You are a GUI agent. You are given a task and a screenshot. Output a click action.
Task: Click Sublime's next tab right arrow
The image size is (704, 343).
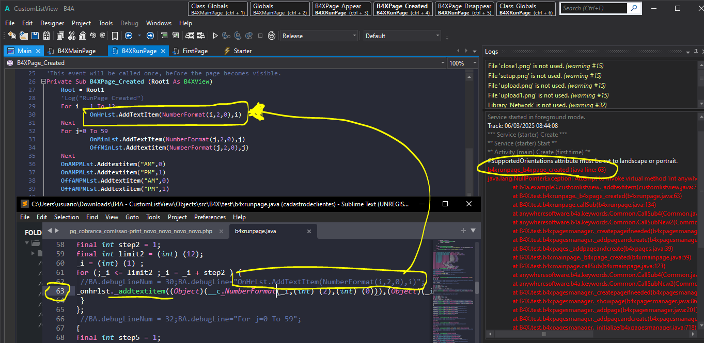56,231
